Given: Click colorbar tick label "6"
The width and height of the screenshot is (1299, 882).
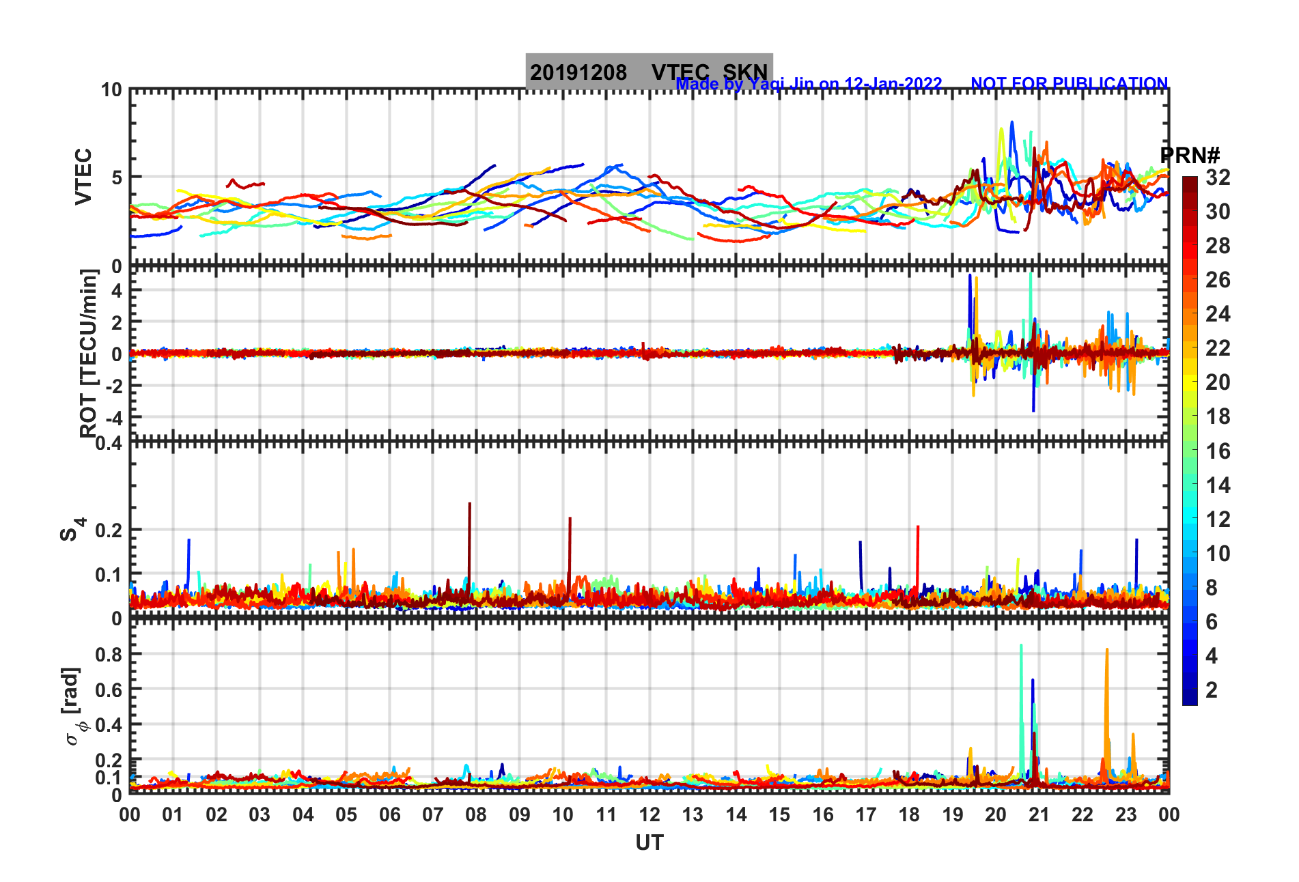Looking at the screenshot, I should coord(1212,622).
